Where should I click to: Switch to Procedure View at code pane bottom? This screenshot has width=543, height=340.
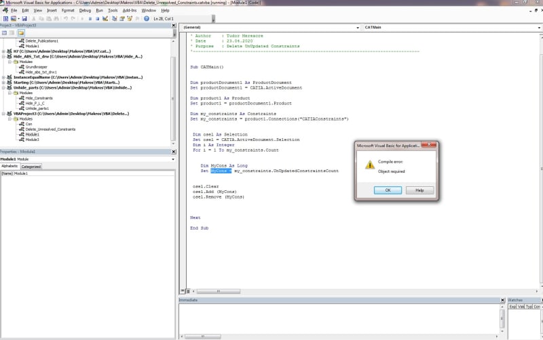[x=182, y=291]
